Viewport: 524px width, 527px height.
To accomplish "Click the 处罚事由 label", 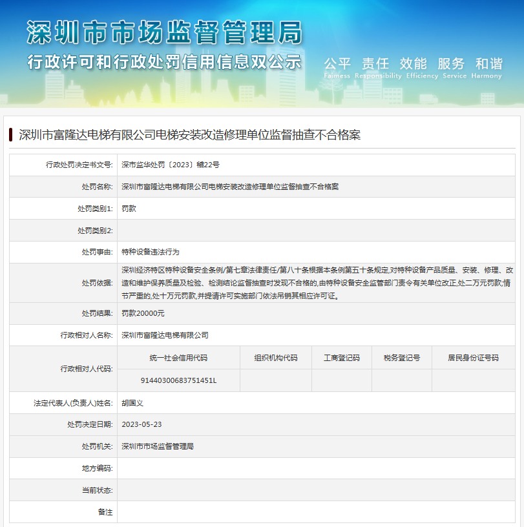I will 97,252.
